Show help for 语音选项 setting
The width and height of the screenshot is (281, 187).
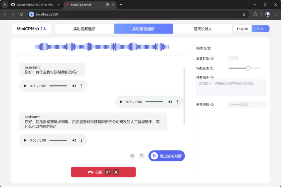212,105
